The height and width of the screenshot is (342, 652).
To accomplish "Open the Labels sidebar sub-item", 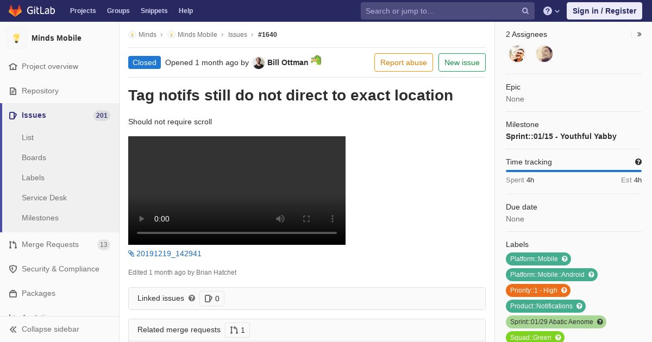I will pos(33,178).
